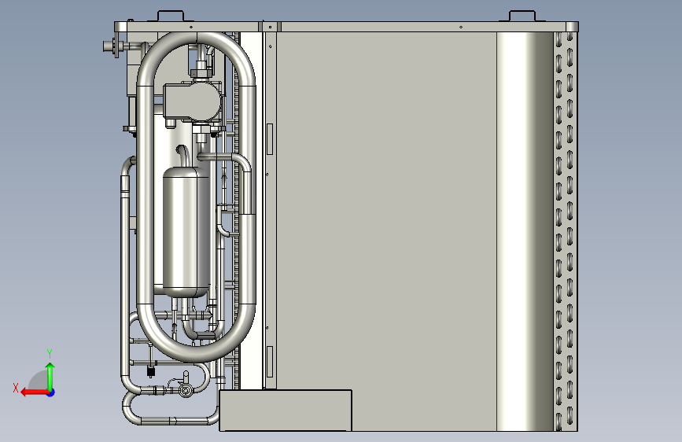Select the rectangular box at the unit's base
Screen dimensions: 682x442
(286, 411)
